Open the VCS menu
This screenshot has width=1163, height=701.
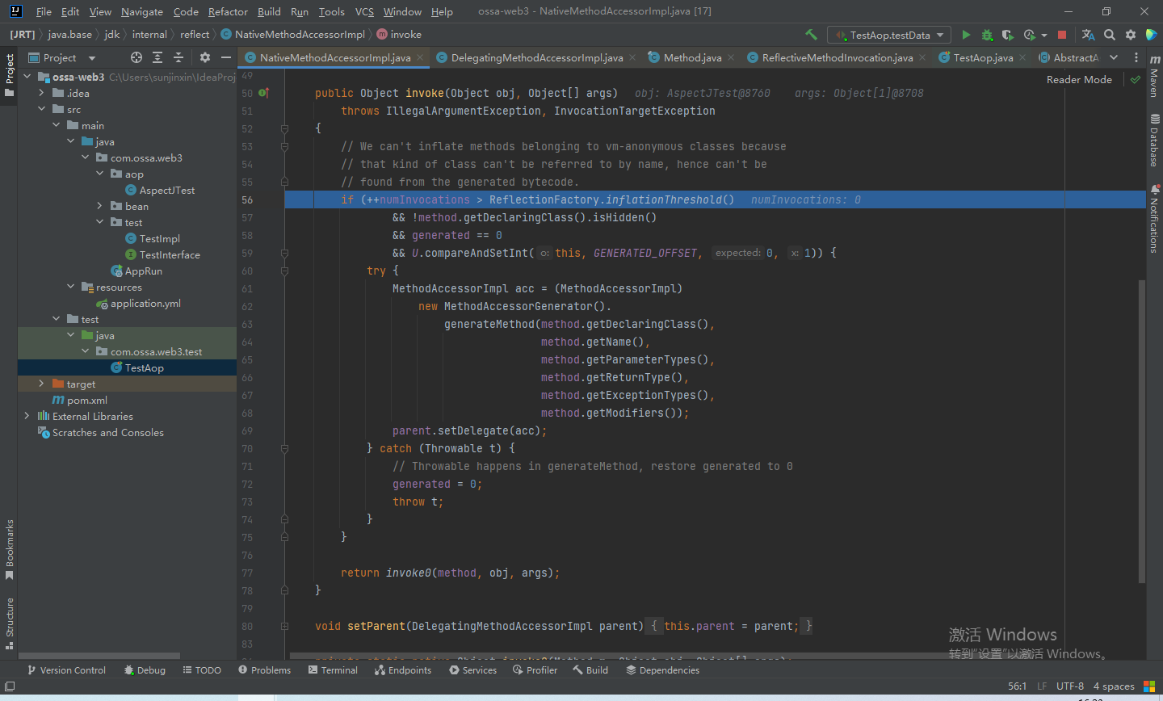point(364,11)
